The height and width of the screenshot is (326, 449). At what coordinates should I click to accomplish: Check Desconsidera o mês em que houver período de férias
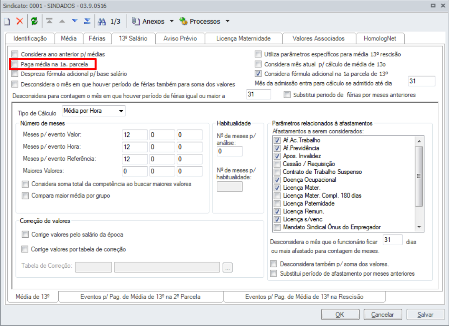pos(15,84)
